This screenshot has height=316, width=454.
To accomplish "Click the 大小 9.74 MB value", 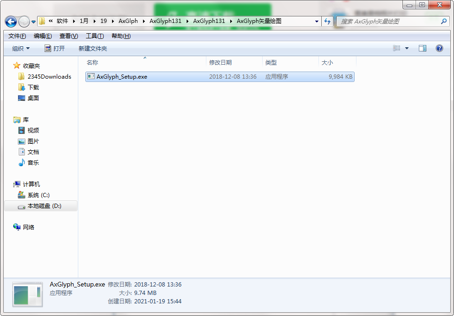I will point(145,293).
